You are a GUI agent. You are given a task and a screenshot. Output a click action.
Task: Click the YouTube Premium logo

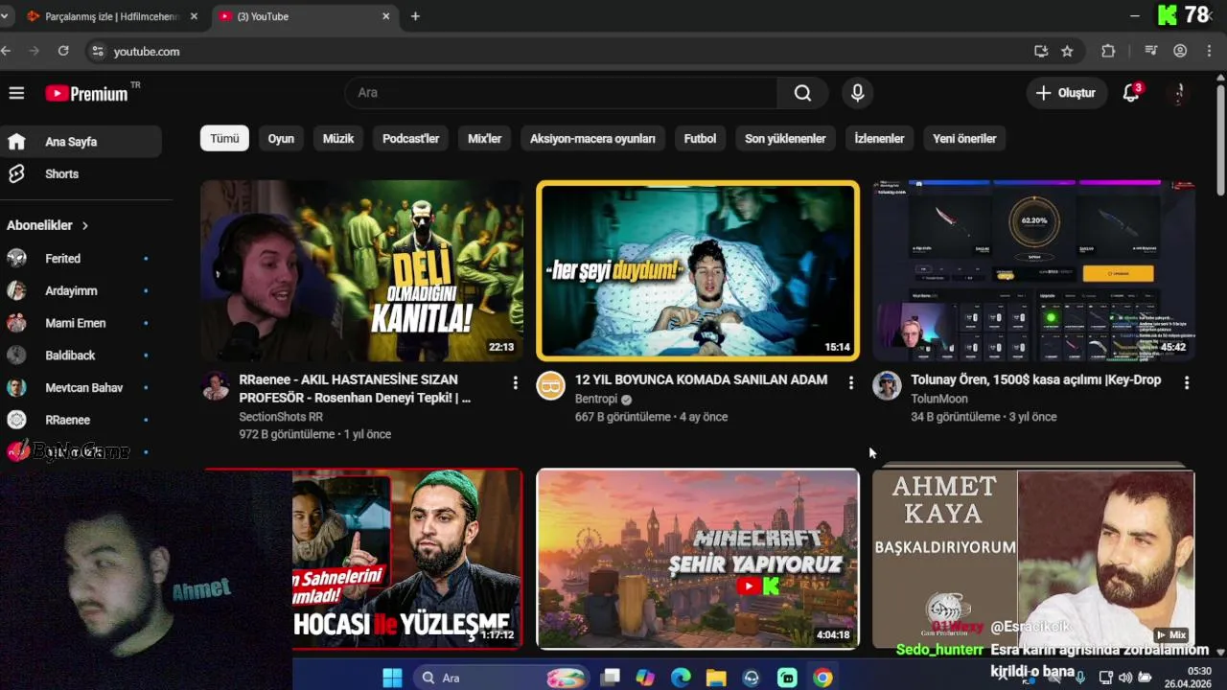87,93
